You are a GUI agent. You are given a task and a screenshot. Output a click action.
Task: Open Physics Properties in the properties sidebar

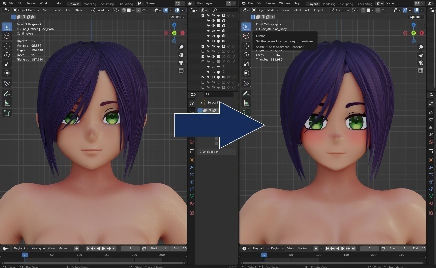click(192, 182)
